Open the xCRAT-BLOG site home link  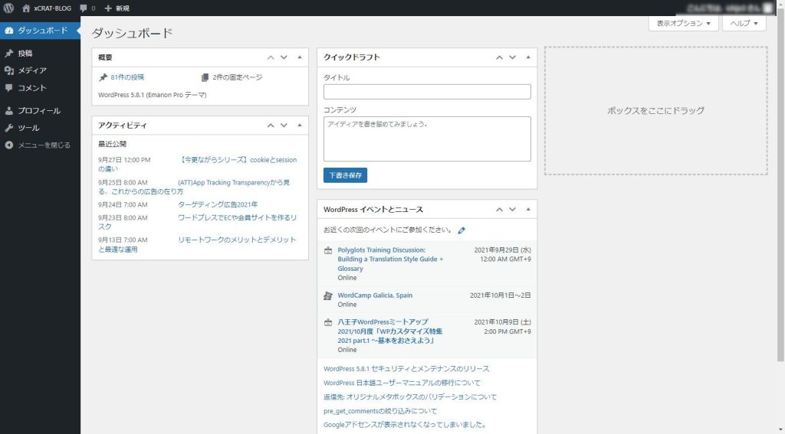click(x=47, y=8)
